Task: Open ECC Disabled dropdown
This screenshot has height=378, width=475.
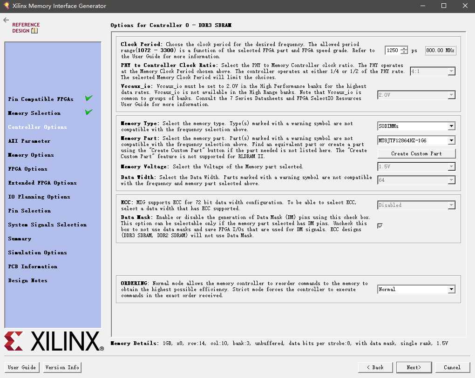Action: [x=416, y=205]
